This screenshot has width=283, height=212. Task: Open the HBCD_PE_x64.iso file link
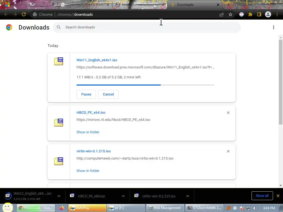91,113
